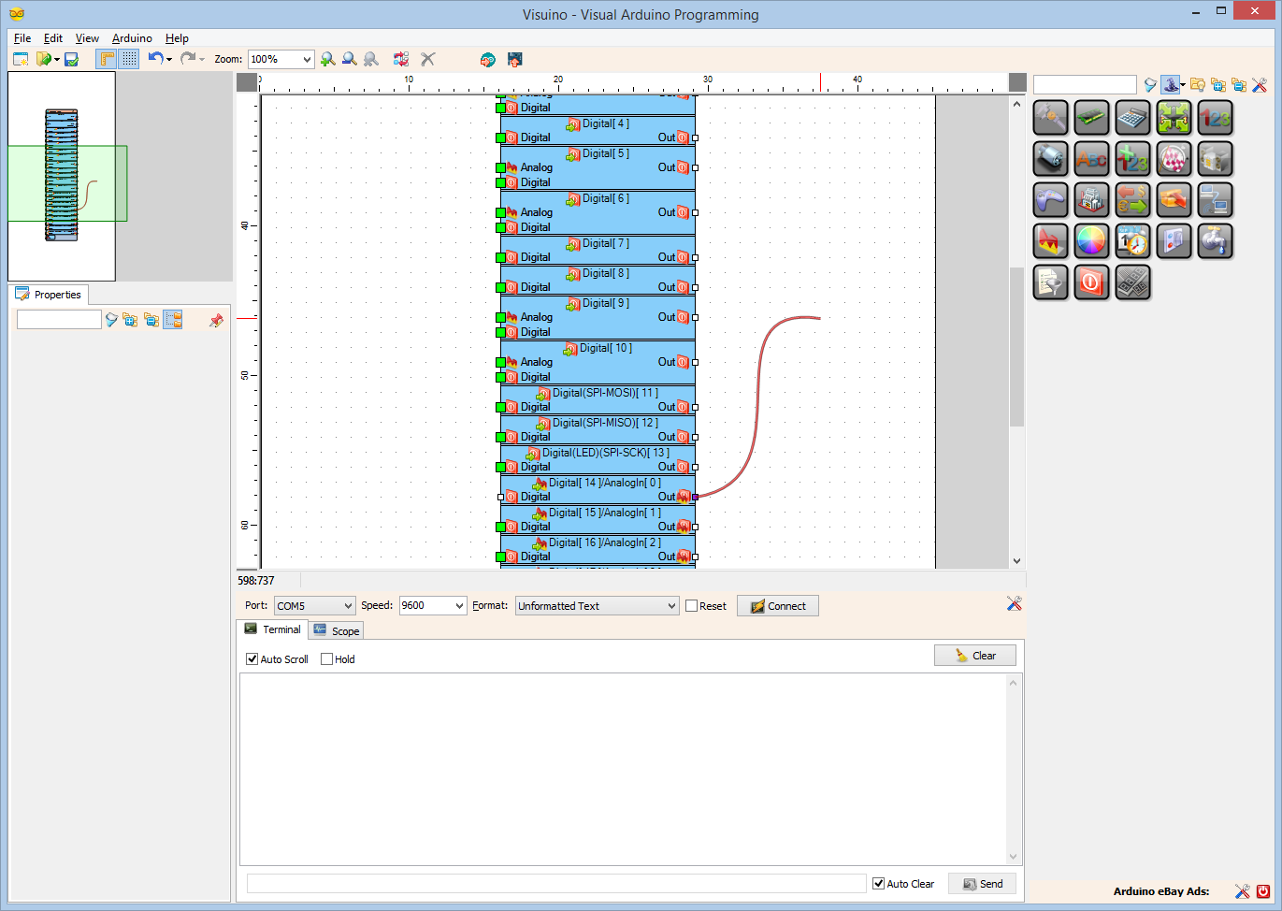Open the Date/Time components category
The width and height of the screenshot is (1282, 911).
click(1132, 240)
